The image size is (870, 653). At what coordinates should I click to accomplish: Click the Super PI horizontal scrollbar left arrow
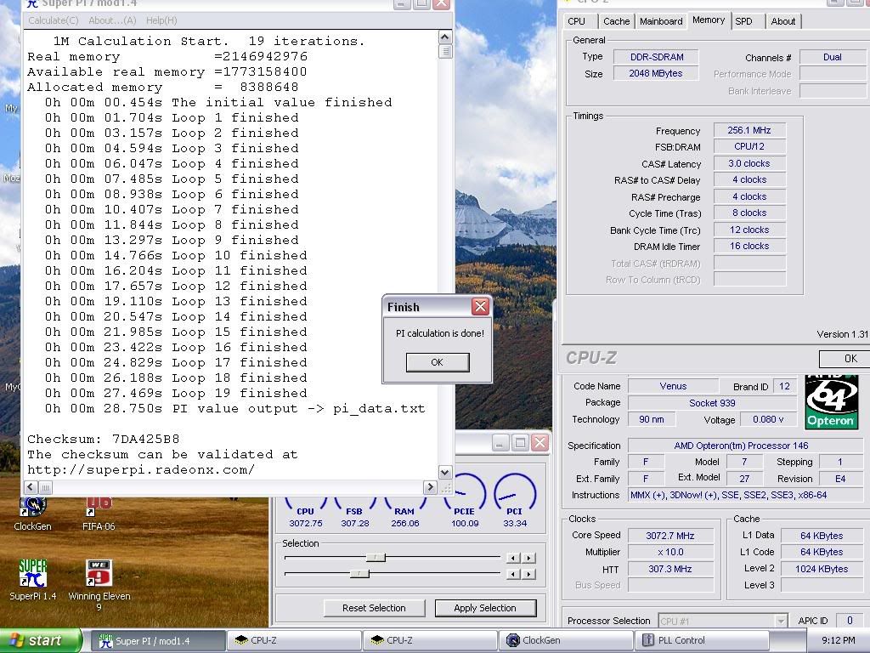[x=31, y=487]
